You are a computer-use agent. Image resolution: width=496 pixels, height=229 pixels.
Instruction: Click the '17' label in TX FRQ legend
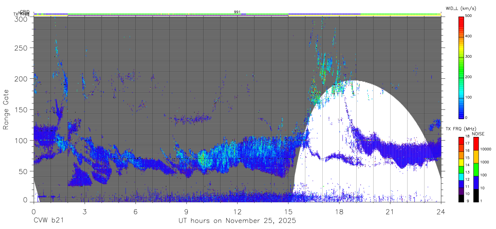click(x=467, y=143)
